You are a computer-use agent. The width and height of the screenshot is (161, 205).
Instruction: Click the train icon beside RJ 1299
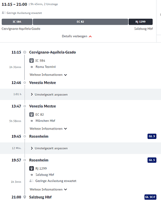point(32,169)
